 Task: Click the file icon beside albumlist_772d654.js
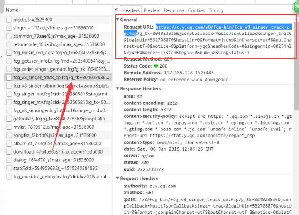click(9, 144)
